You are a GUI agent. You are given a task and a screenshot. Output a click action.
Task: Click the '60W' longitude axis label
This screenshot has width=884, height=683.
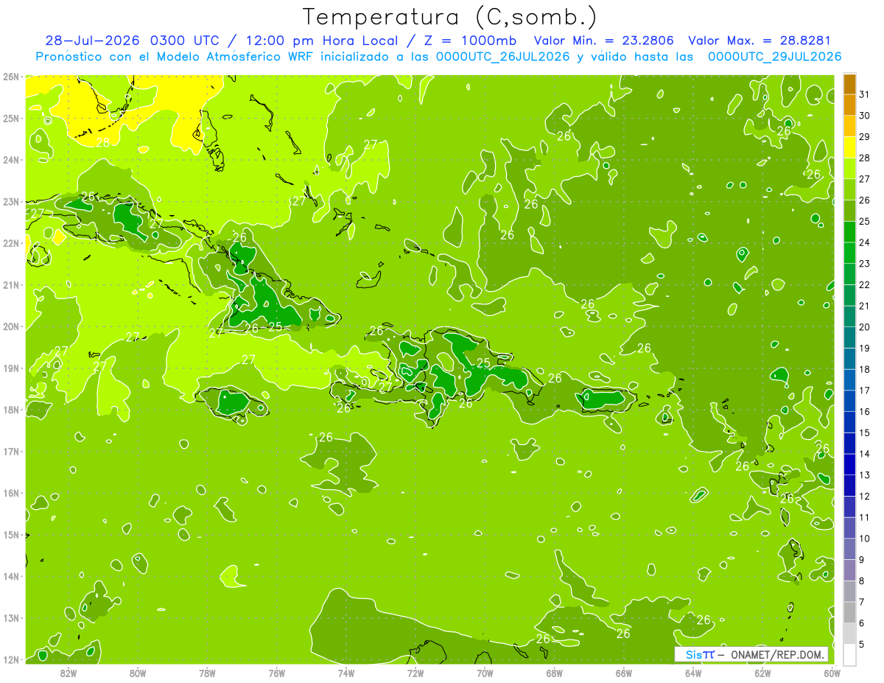click(x=832, y=673)
